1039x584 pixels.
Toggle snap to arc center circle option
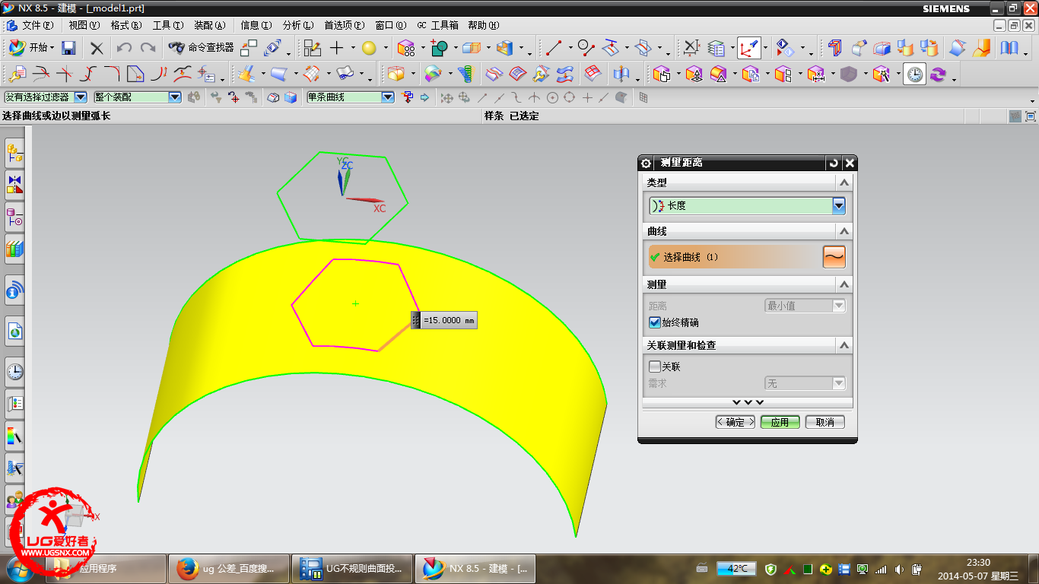click(552, 97)
